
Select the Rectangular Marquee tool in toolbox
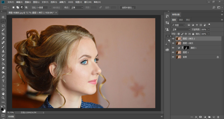click(x=3, y=21)
